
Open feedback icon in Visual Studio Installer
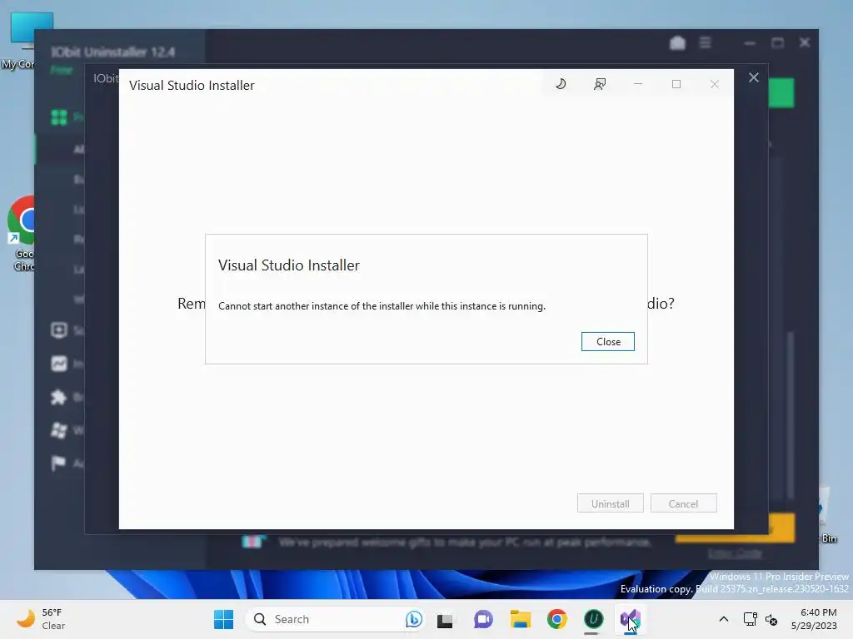coord(600,84)
